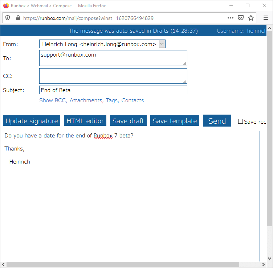Click the misspelled word Runbox in body

point(103,136)
